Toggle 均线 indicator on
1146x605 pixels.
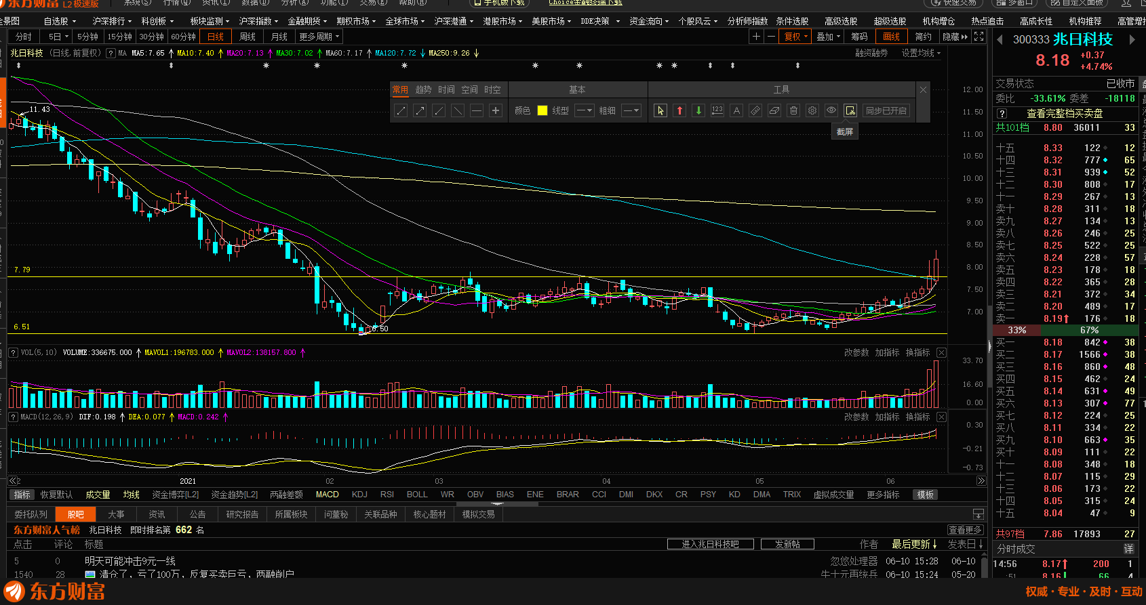tap(132, 495)
